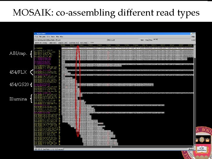212x159 pixels.
Task: Open the Color menu
Action: pos(53,37)
